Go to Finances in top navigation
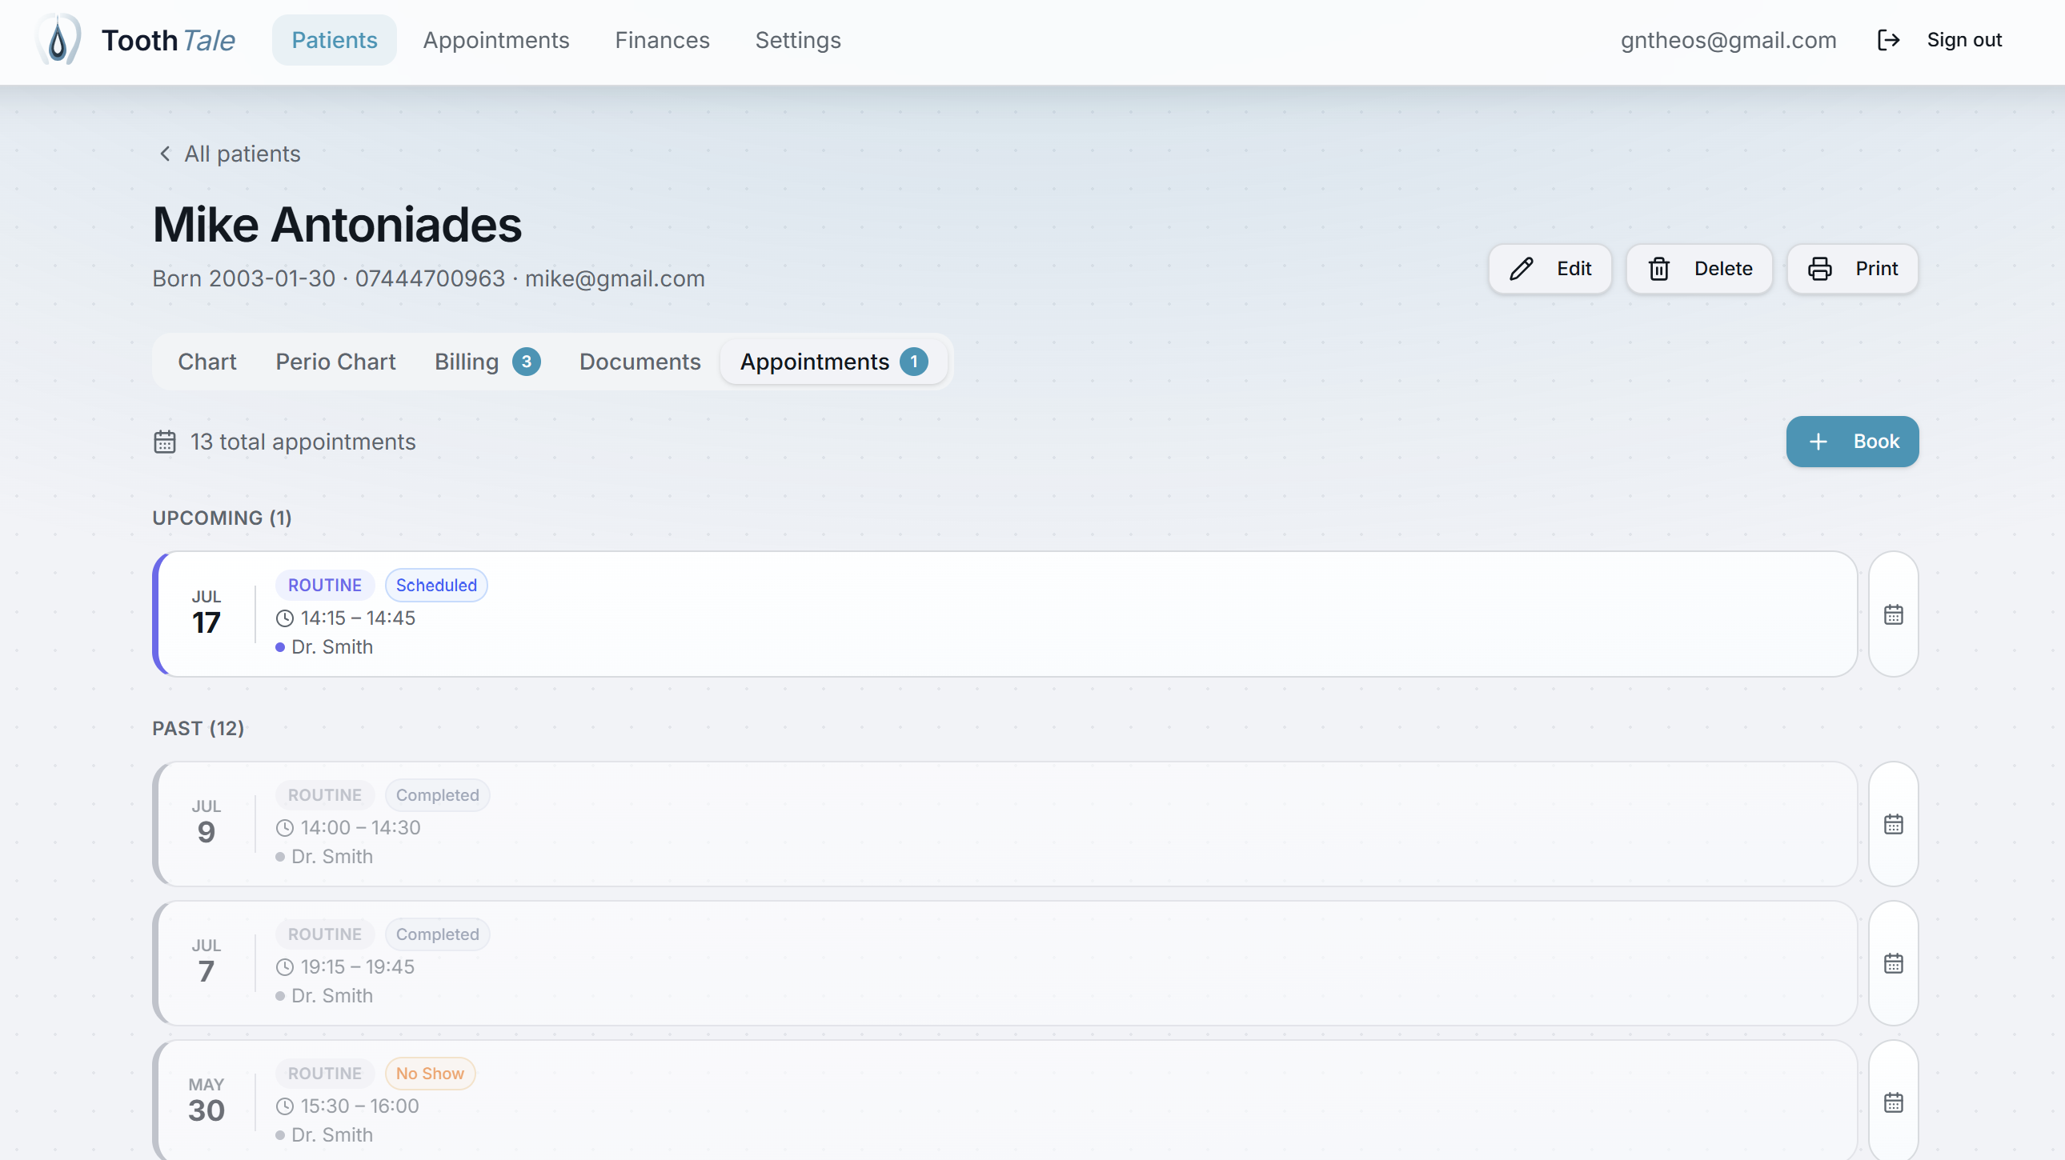Screen dimensions: 2065x1160 pyautogui.click(x=662, y=40)
